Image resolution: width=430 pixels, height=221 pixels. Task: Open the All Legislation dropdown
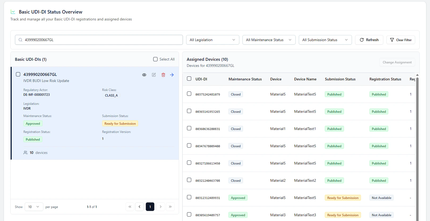[213, 40]
